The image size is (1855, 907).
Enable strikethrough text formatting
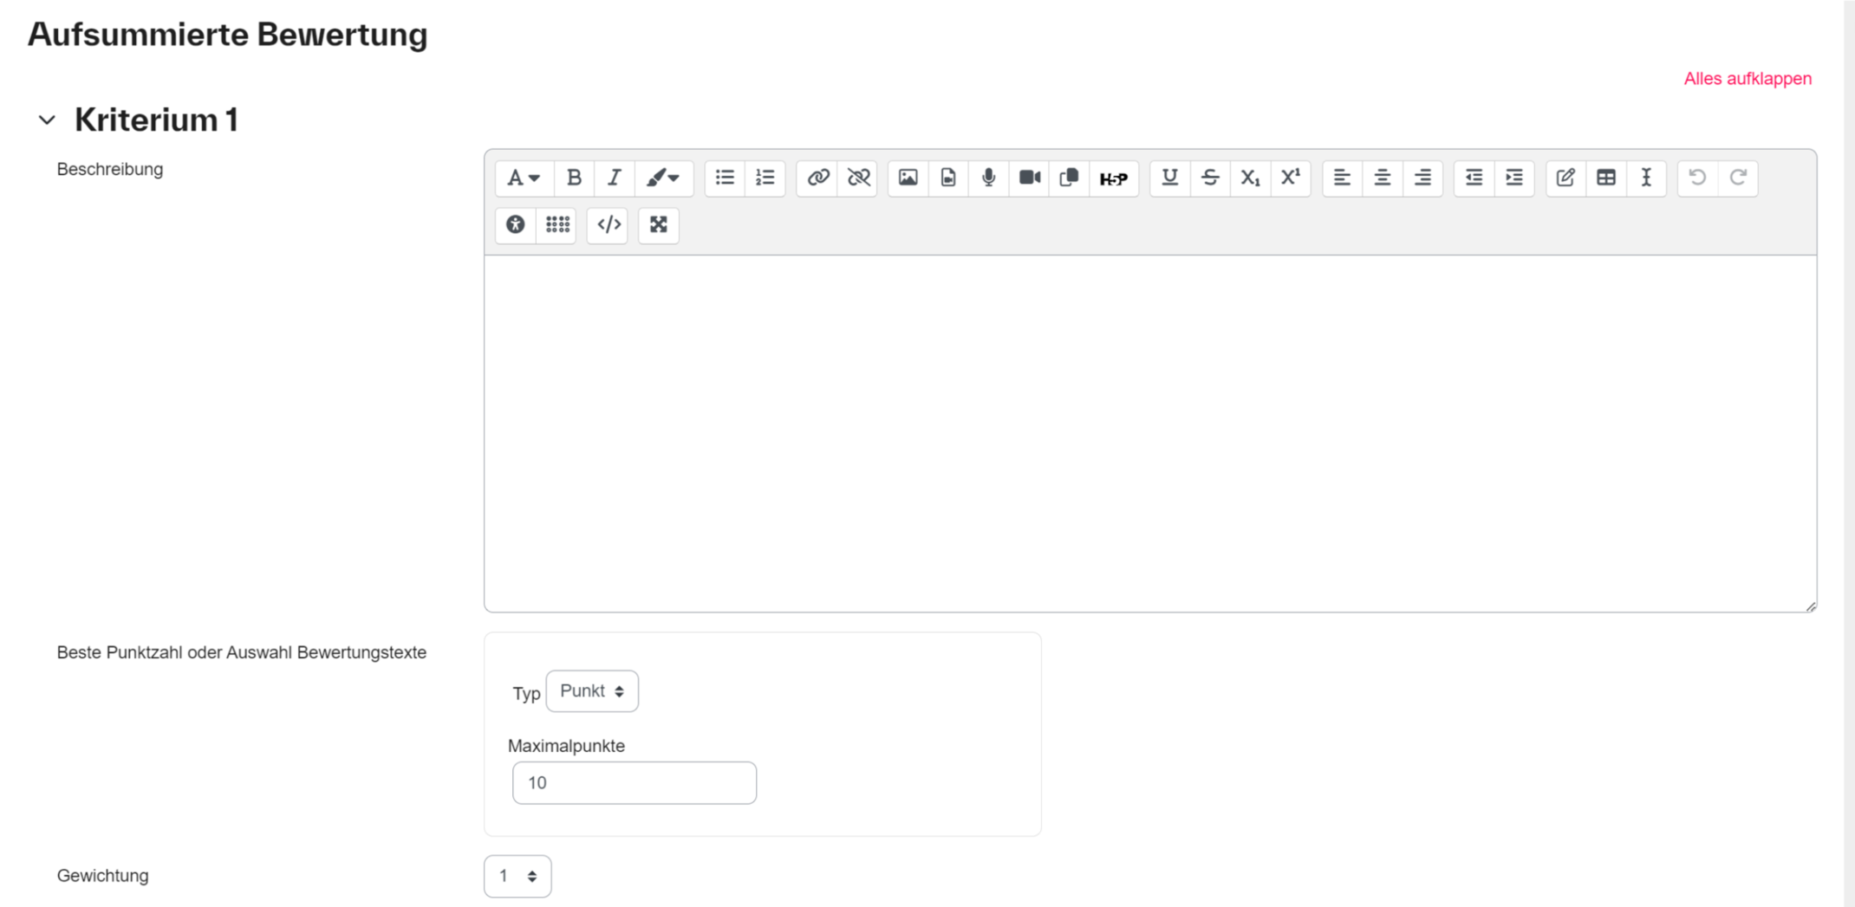[1210, 178]
